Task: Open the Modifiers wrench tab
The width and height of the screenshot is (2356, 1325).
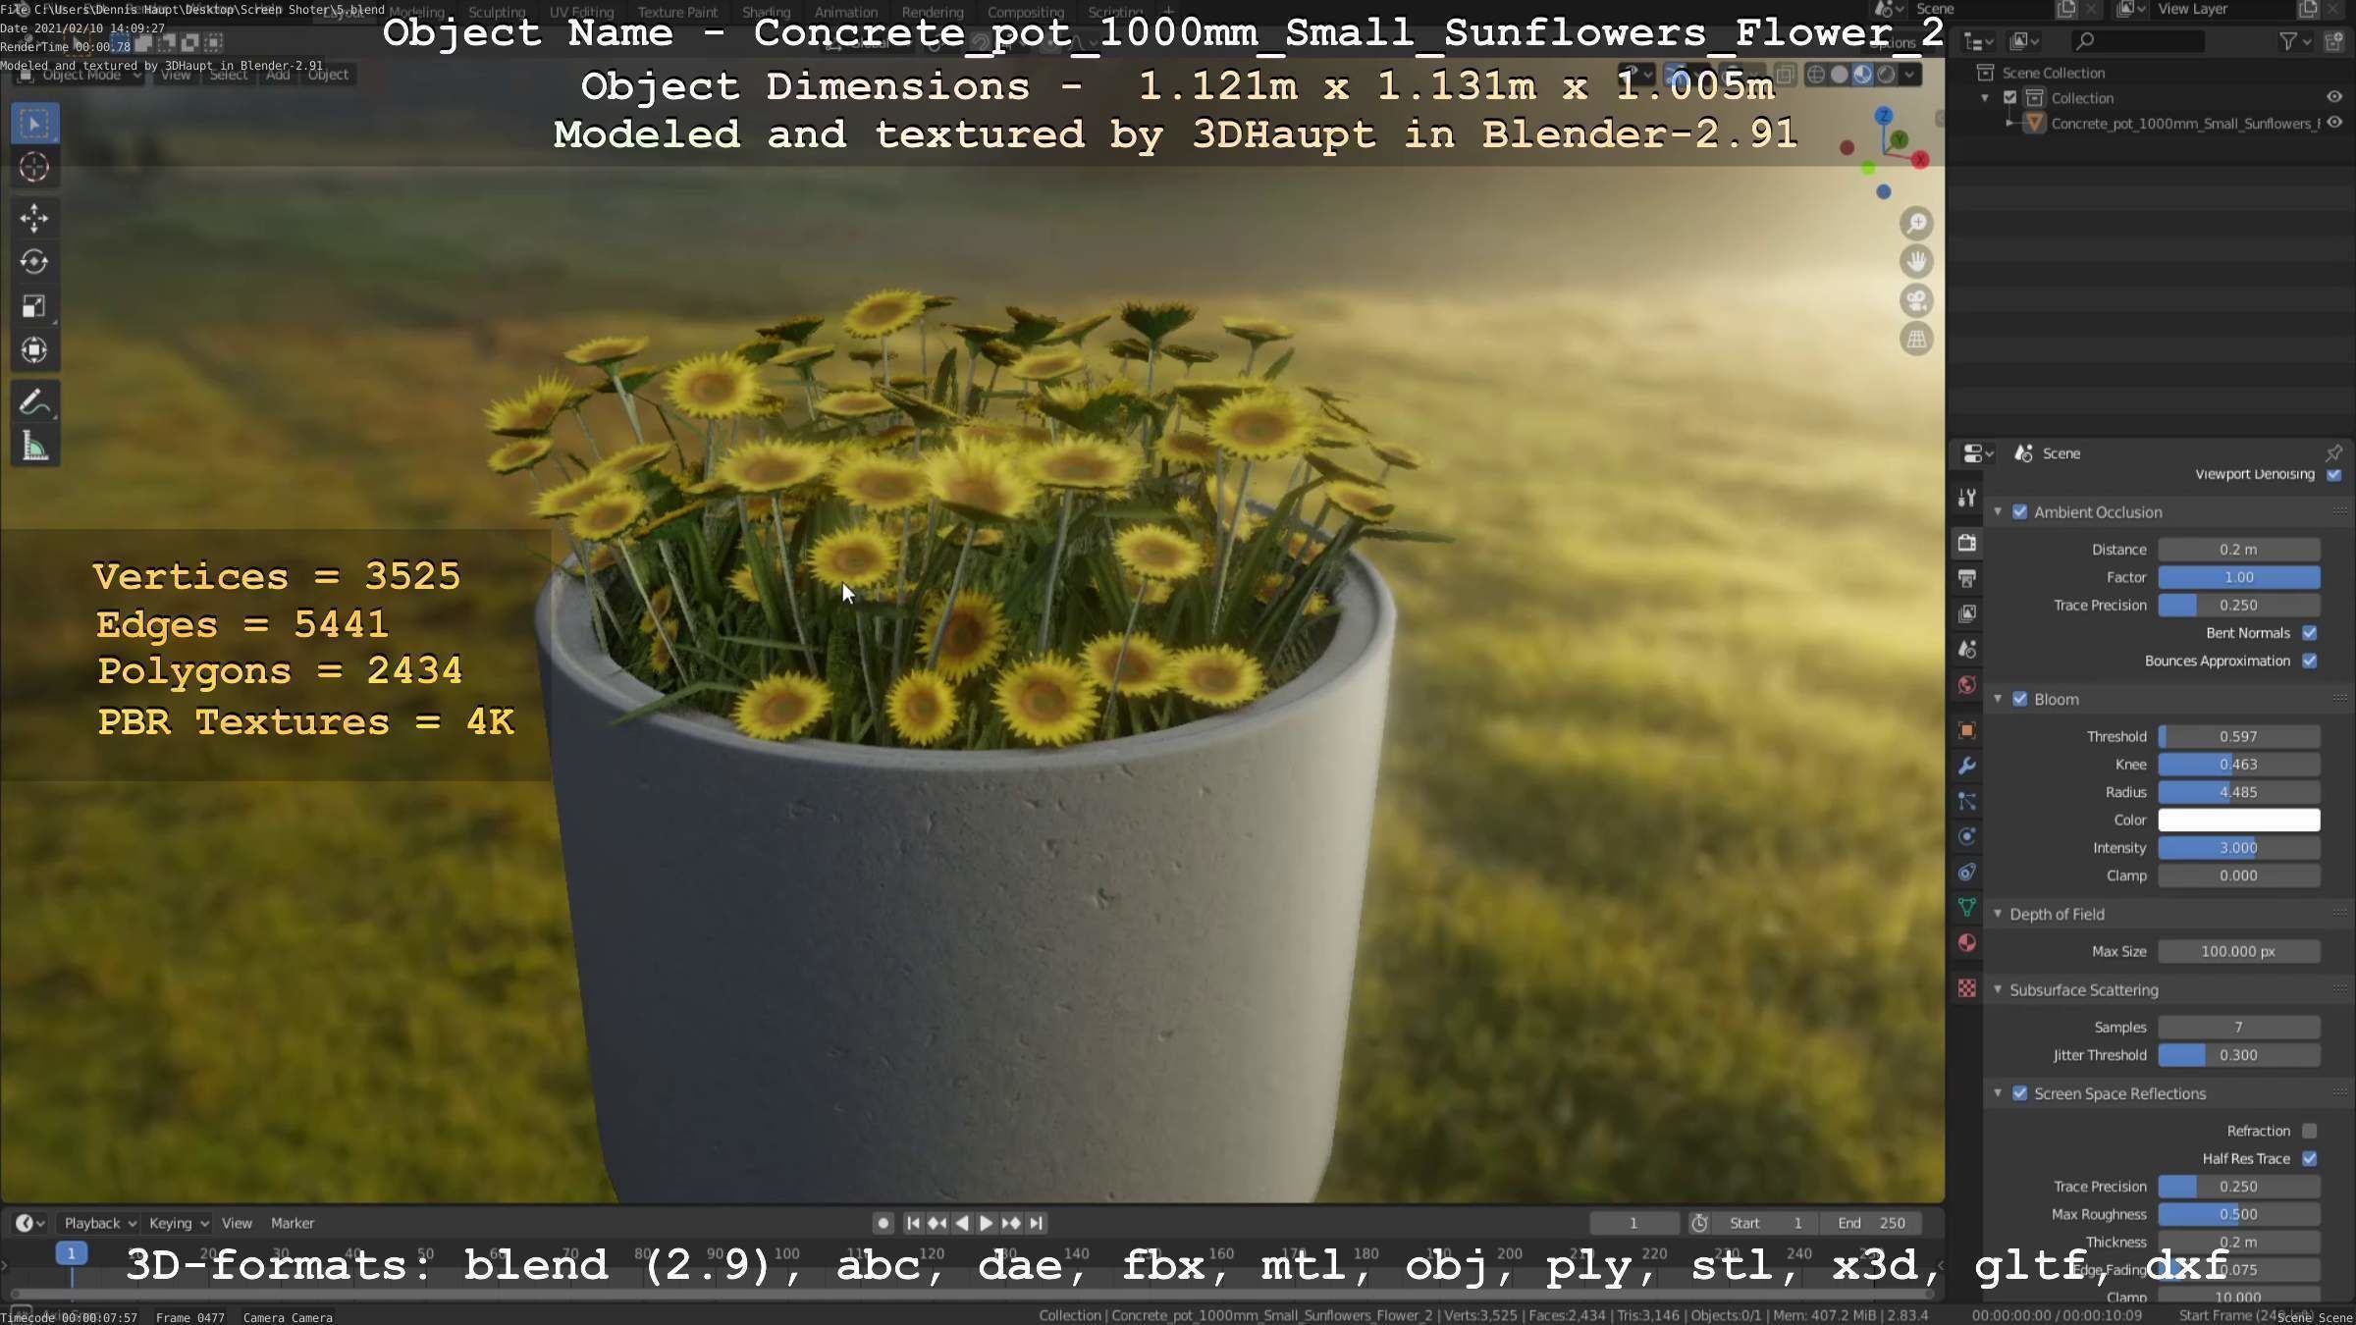Action: (1966, 766)
